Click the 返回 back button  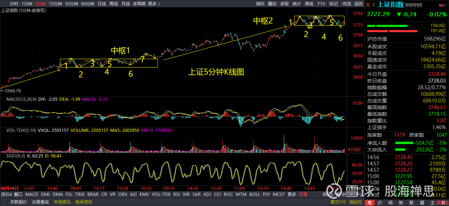click(358, 4)
